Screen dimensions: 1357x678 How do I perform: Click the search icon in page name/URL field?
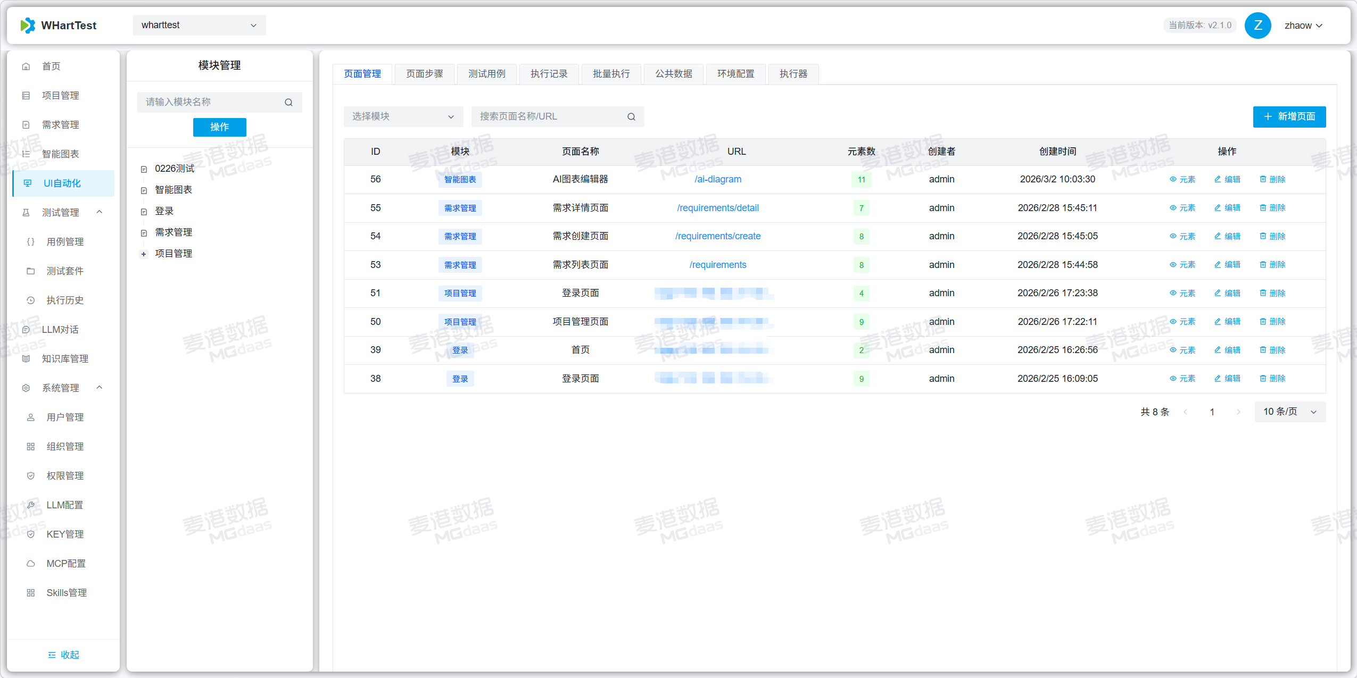(631, 116)
